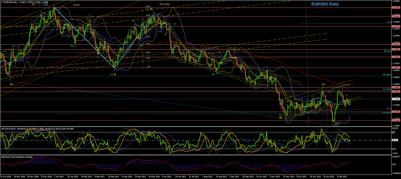The height and width of the screenshot is (179, 401).
Task: Select the 1.19510 price level label
Action: (x=395, y=44)
